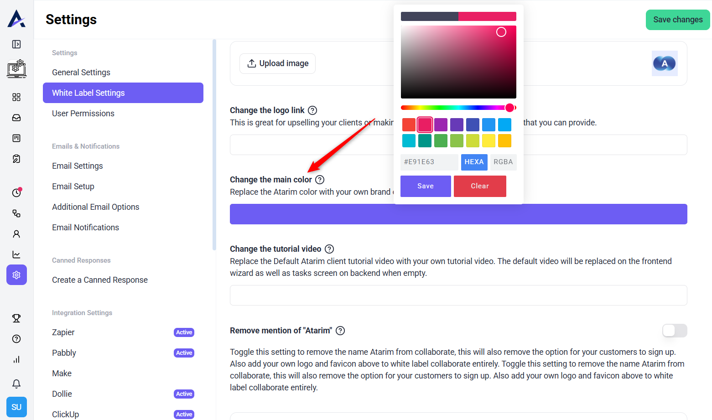This screenshot has width=712, height=420.
Task: Click Clear in the color picker
Action: (x=479, y=186)
